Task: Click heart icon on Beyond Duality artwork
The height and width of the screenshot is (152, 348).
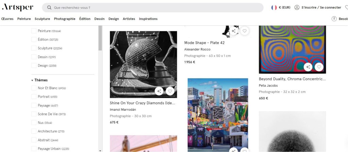Action: click(x=319, y=67)
